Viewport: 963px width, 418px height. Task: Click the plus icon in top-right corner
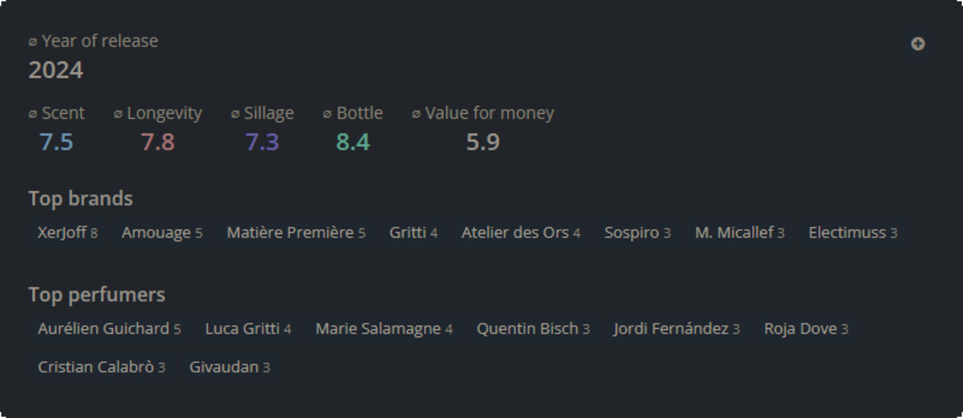pos(918,44)
